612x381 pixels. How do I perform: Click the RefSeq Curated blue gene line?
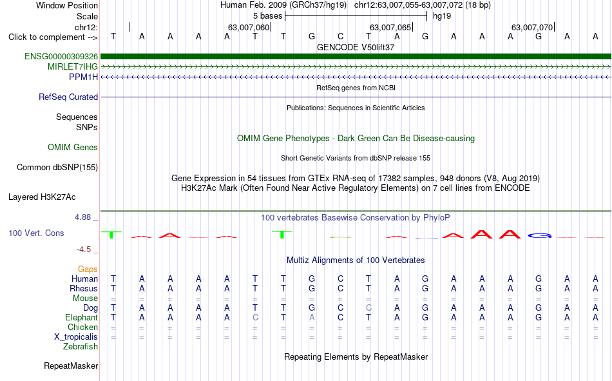(x=356, y=97)
